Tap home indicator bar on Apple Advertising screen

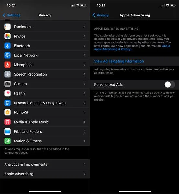[x=135, y=192]
